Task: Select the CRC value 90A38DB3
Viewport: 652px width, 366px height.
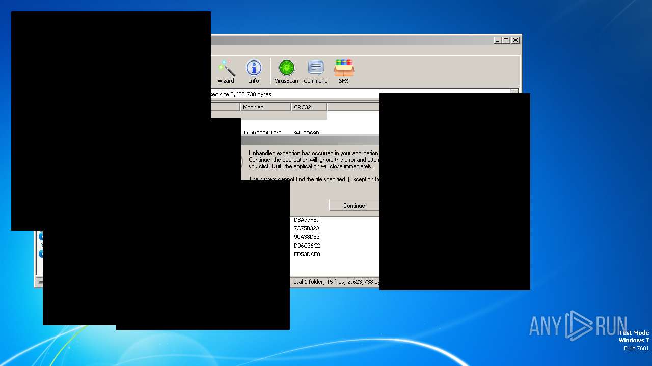Action: [307, 237]
